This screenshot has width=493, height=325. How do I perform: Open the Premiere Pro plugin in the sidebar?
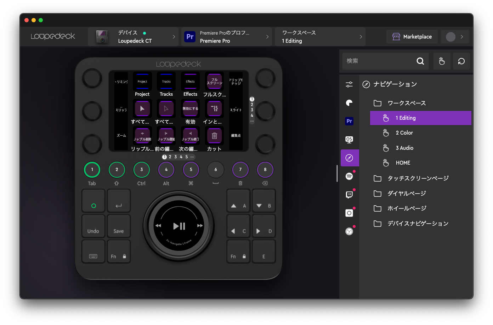[x=349, y=121]
